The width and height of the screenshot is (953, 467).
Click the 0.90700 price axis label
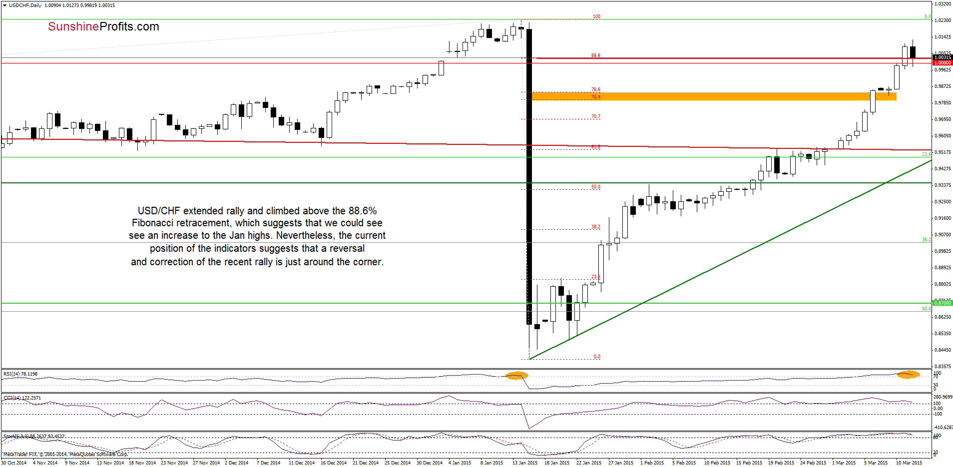click(x=943, y=235)
